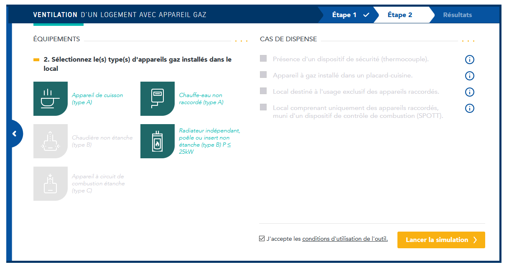Show info for local with exclusive connected appliances
The width and height of the screenshot is (509, 267).
(469, 92)
